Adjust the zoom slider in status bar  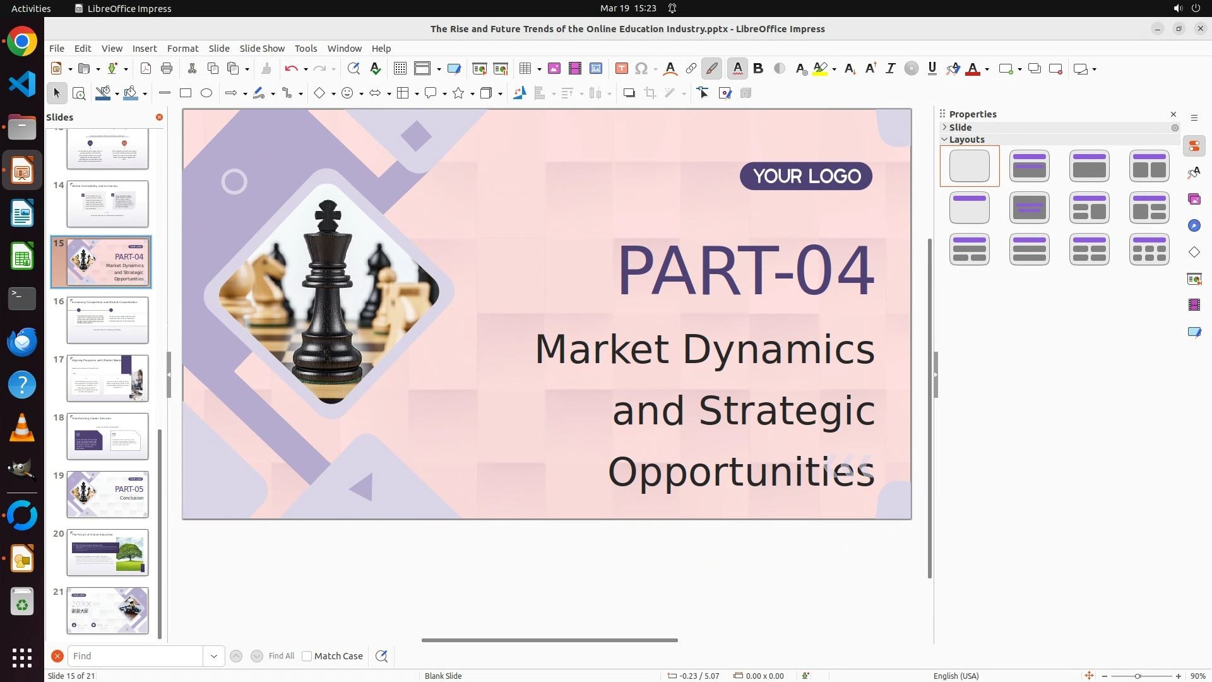tap(1138, 676)
